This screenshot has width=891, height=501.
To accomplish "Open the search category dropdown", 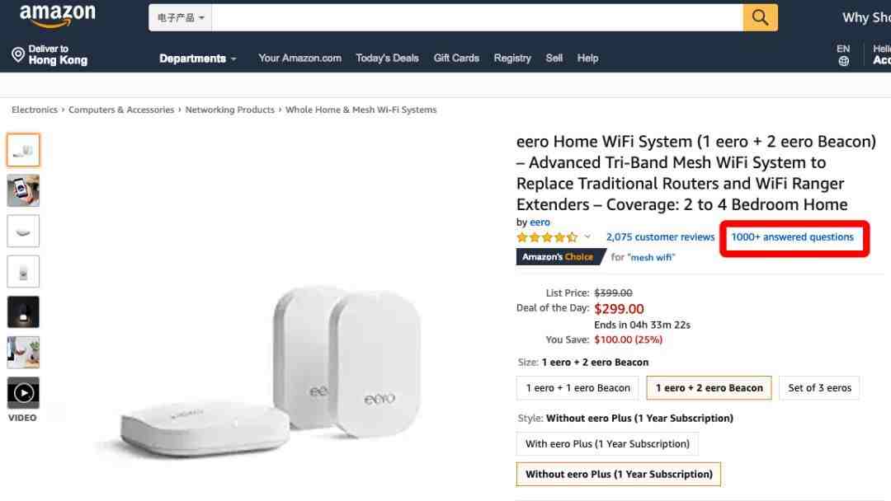I will pos(181,17).
